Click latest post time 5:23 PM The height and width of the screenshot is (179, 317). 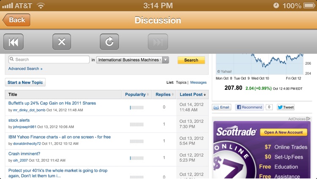(x=187, y=160)
